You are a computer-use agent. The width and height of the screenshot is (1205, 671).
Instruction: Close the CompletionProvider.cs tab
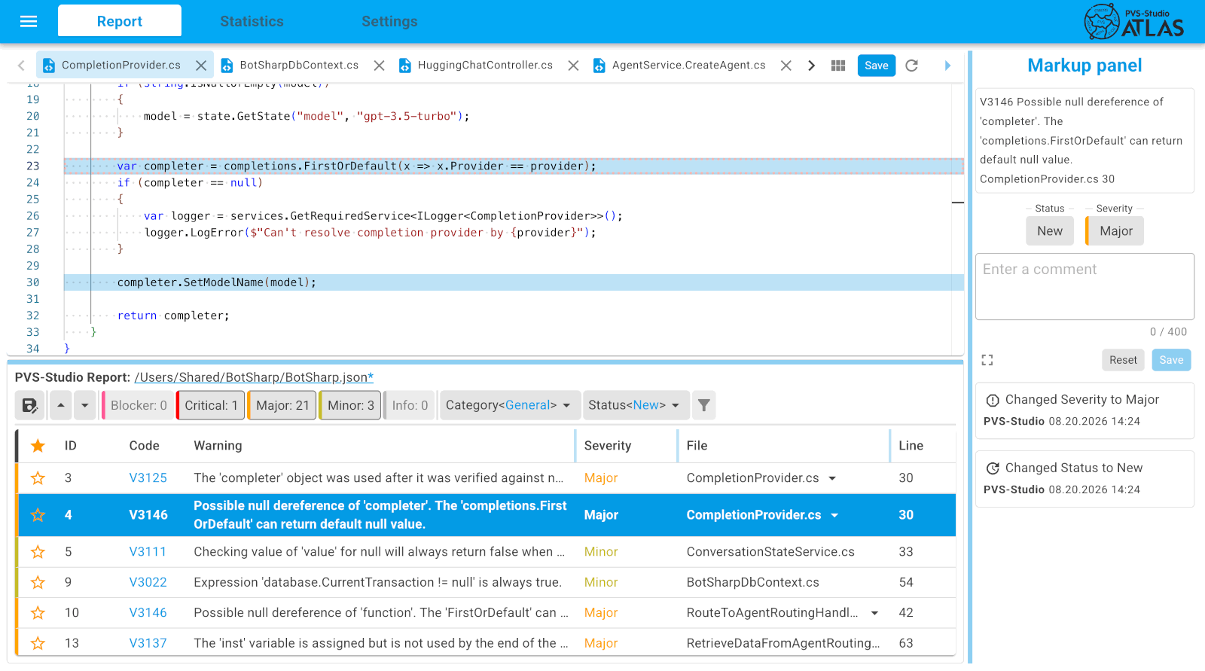tap(201, 66)
